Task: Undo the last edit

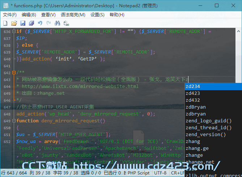Action: 40,23
